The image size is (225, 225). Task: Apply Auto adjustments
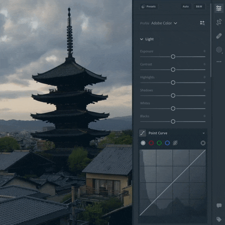pyautogui.click(x=186, y=6)
